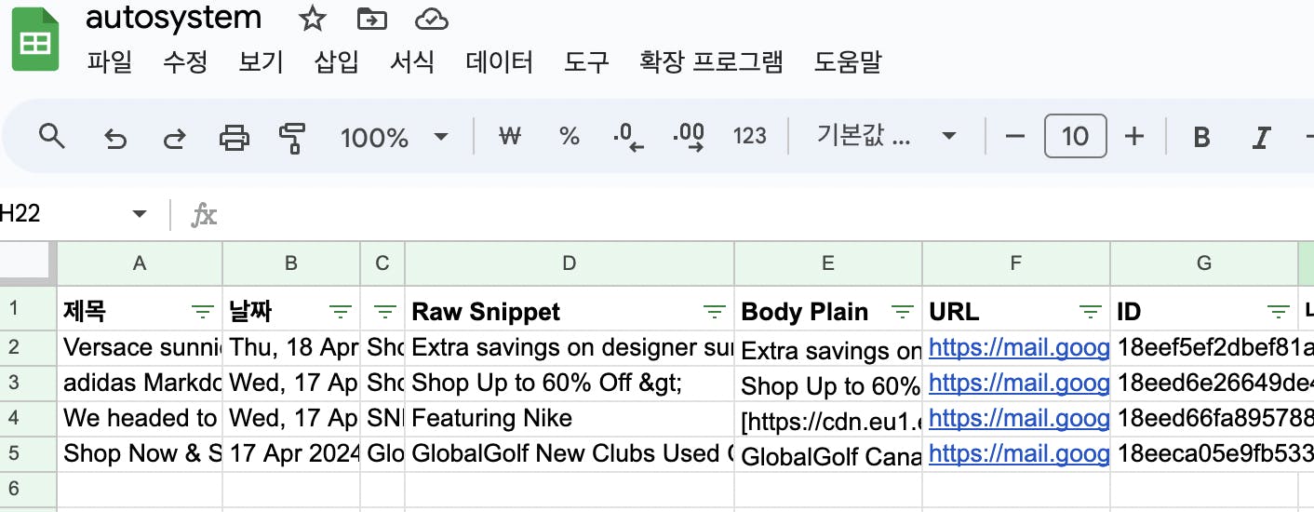Select cell 'GlobalGolf New Clubs Used'
This screenshot has height=512, width=1314.
tap(570, 454)
